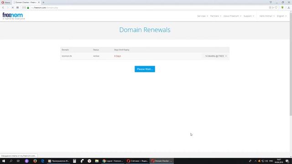Click the green download arrow extension icon
Image resolution: width=292 pixels, height=164 pixels.
[x=282, y=8]
